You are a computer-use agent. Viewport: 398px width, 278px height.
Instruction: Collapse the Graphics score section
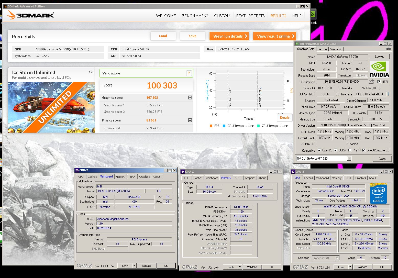[190, 97]
